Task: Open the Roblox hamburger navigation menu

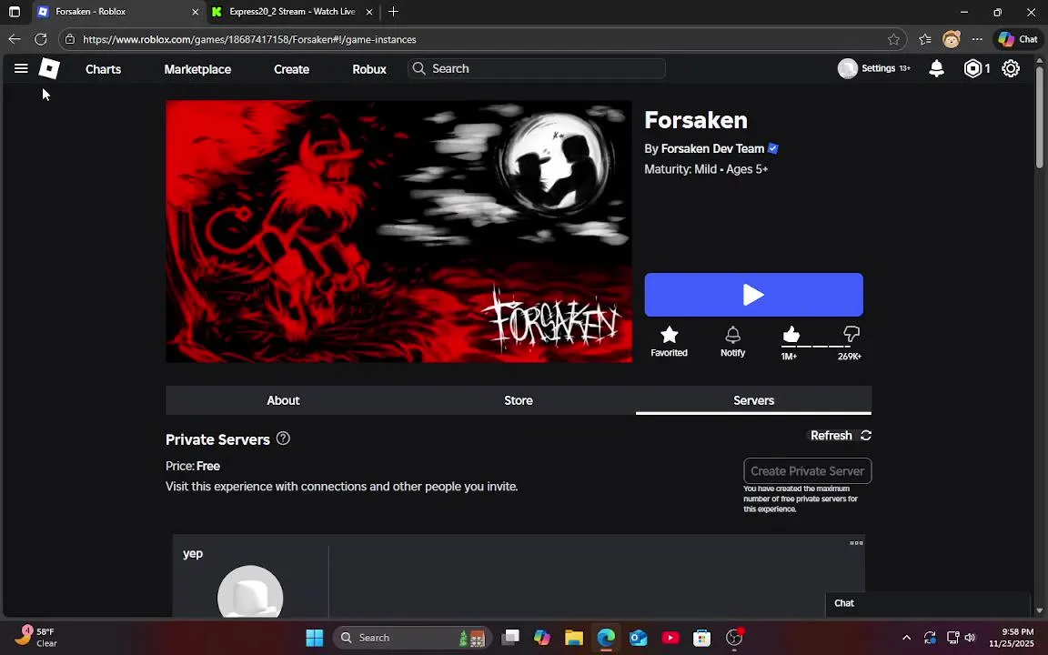Action: [x=21, y=68]
